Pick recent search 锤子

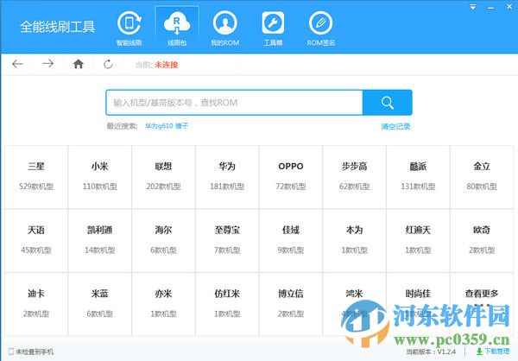click(181, 126)
